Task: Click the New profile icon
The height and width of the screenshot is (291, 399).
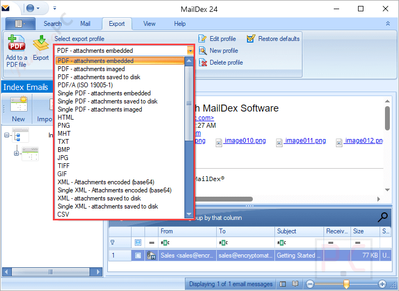Action: point(203,51)
